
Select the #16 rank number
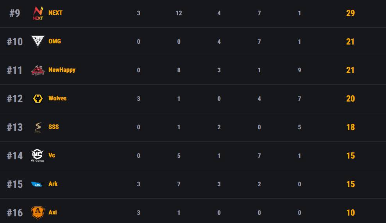point(14,212)
